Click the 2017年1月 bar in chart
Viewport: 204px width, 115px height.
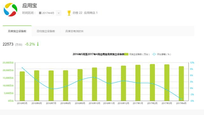tap(138, 83)
